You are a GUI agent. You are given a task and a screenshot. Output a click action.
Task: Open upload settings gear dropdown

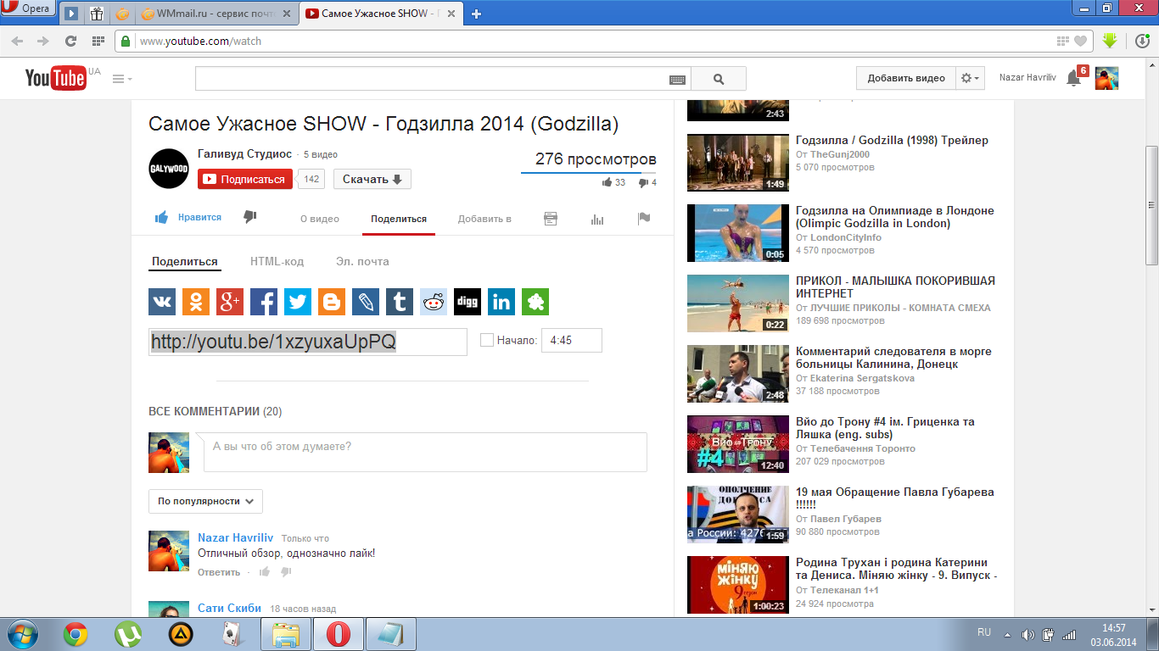click(969, 78)
